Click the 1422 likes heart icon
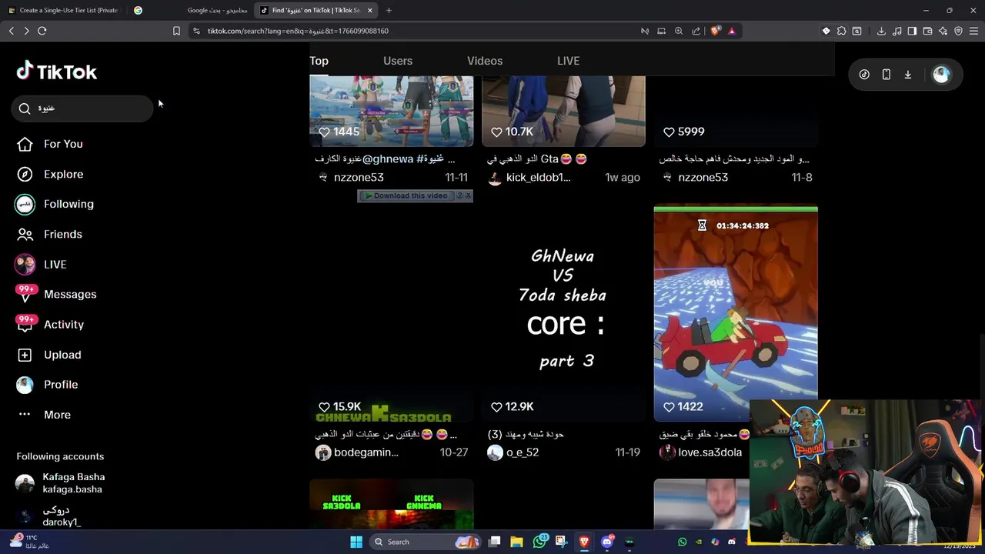 coord(669,407)
